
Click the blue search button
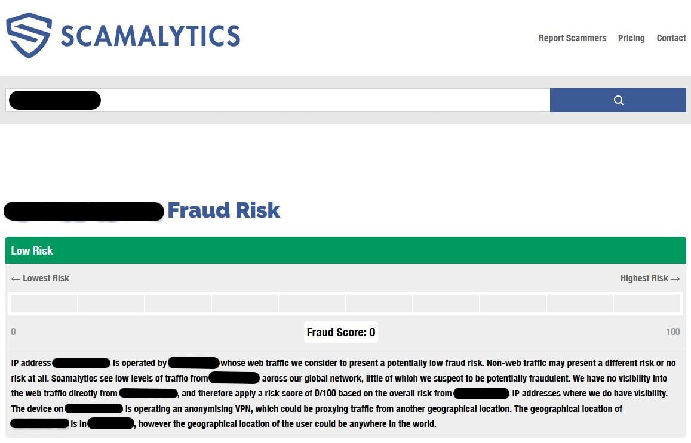[x=618, y=100]
